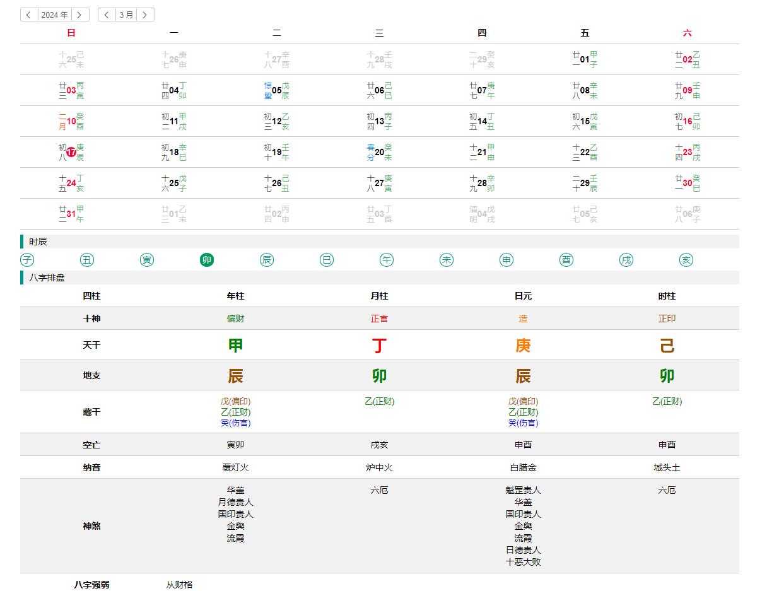Choose the 亥 hour icon

point(686,260)
